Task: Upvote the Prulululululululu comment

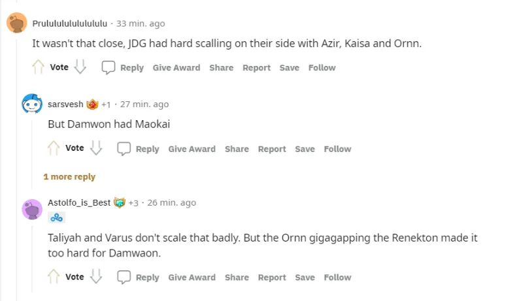Action: 39,67
